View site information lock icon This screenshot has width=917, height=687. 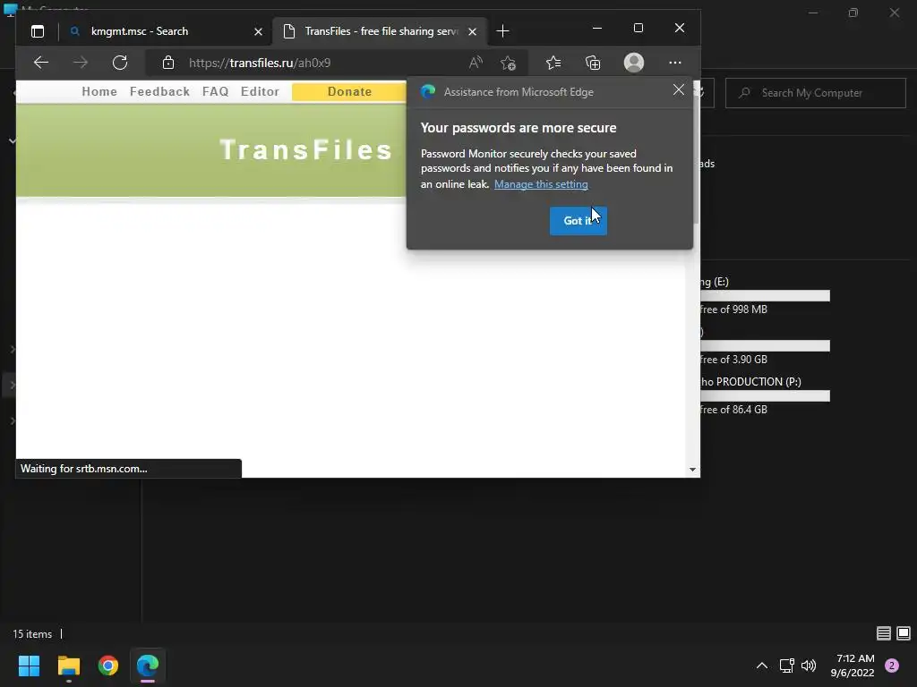168,63
